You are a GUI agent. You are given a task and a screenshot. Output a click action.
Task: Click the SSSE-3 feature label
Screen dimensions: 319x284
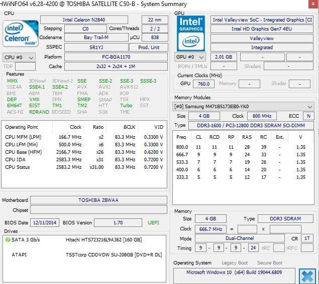click(x=148, y=81)
